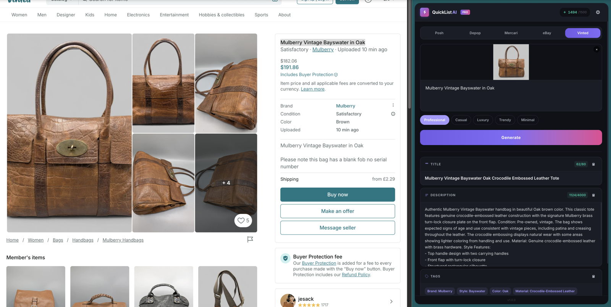
Task: Open the QuickList AI settings gear
Action: [x=598, y=12]
